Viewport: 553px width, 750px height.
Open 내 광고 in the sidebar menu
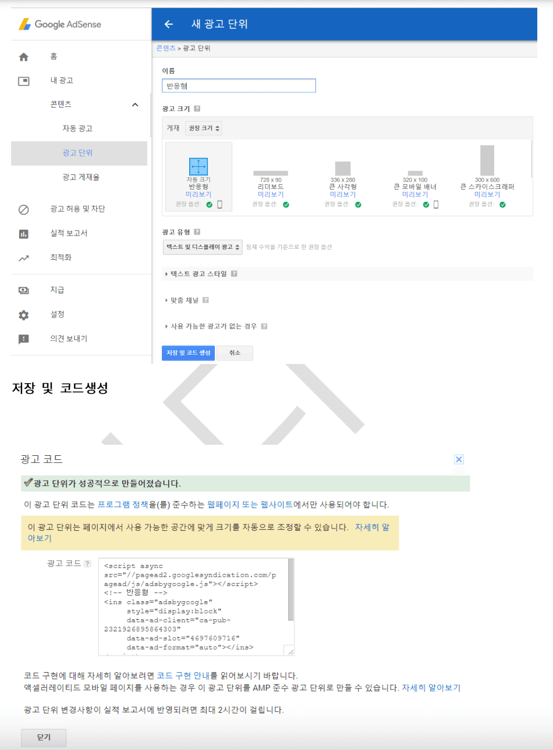click(62, 81)
